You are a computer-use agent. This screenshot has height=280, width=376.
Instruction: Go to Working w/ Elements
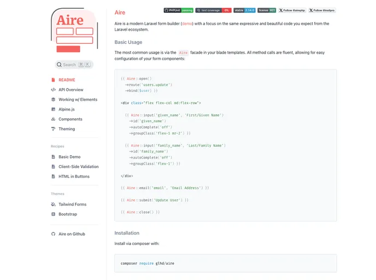[78, 100]
